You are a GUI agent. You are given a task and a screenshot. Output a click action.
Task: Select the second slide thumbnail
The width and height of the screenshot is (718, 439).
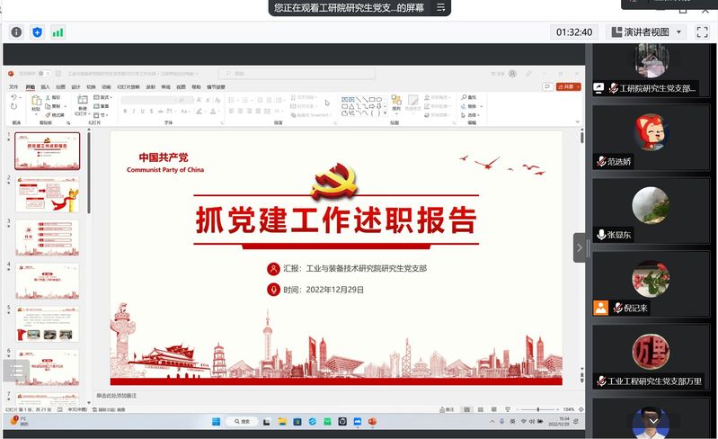point(48,194)
